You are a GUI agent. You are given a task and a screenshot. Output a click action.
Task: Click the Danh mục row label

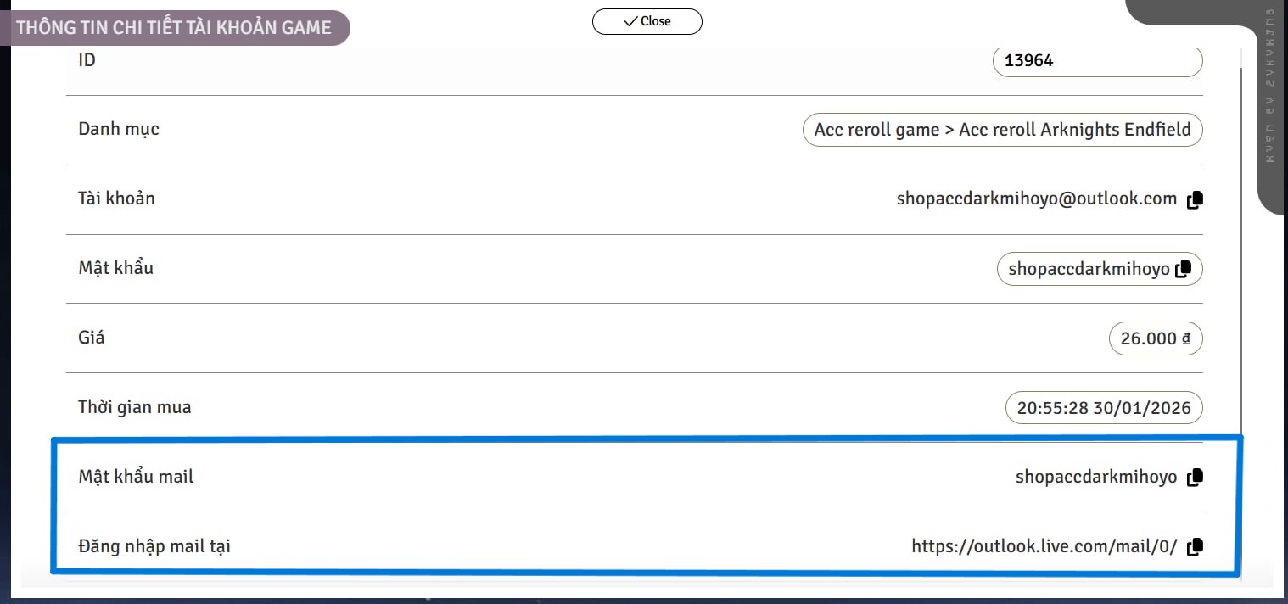click(x=119, y=129)
